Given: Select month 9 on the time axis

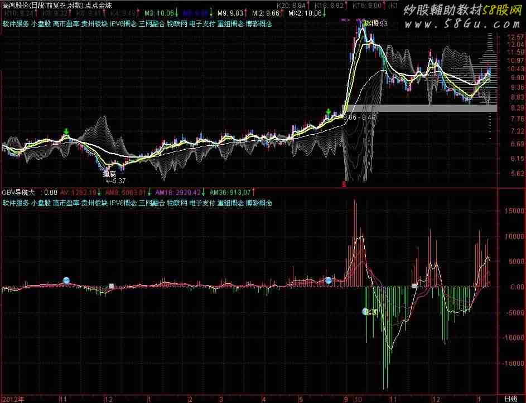Looking at the screenshot, I should (346, 399).
